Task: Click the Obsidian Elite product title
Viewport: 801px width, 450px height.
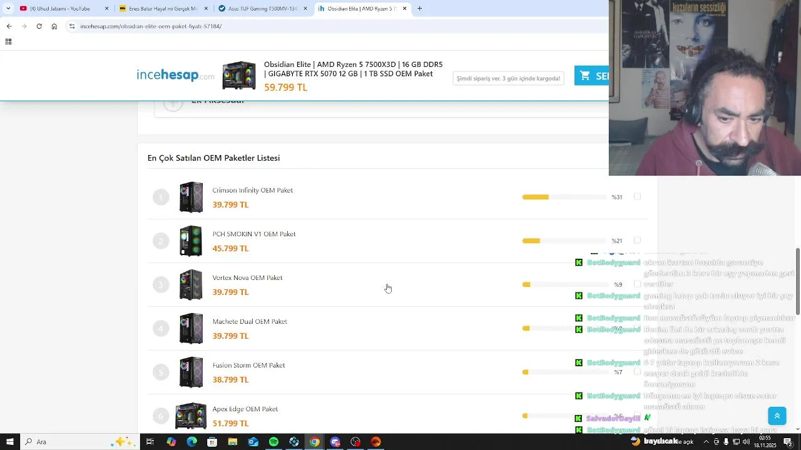Action: click(x=353, y=69)
